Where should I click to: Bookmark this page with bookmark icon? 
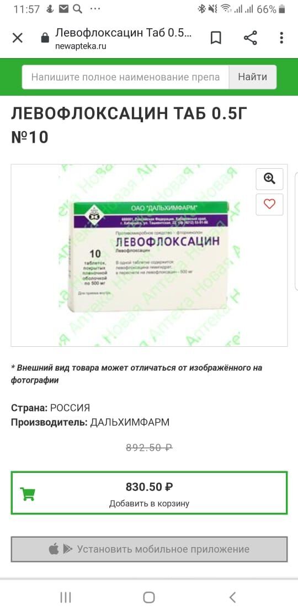(x=216, y=38)
